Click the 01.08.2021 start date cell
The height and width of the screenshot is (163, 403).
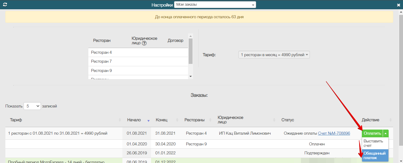click(137, 133)
